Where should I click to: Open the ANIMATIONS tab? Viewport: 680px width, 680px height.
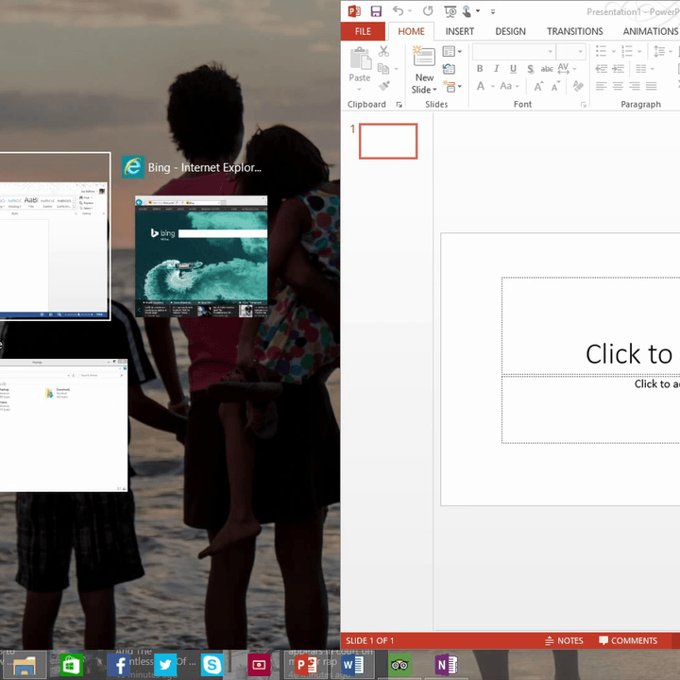point(650,31)
